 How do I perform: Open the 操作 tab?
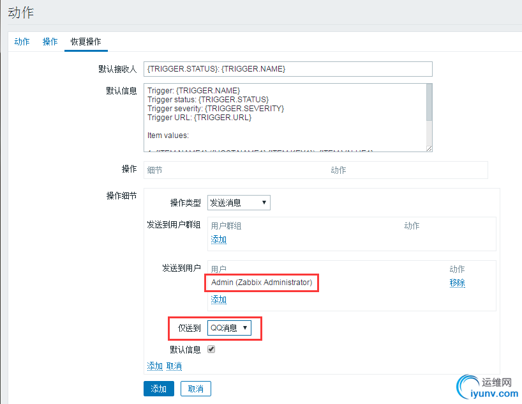click(x=50, y=42)
